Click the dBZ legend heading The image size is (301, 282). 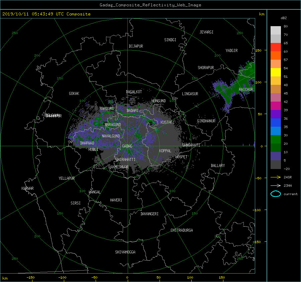click(x=284, y=18)
